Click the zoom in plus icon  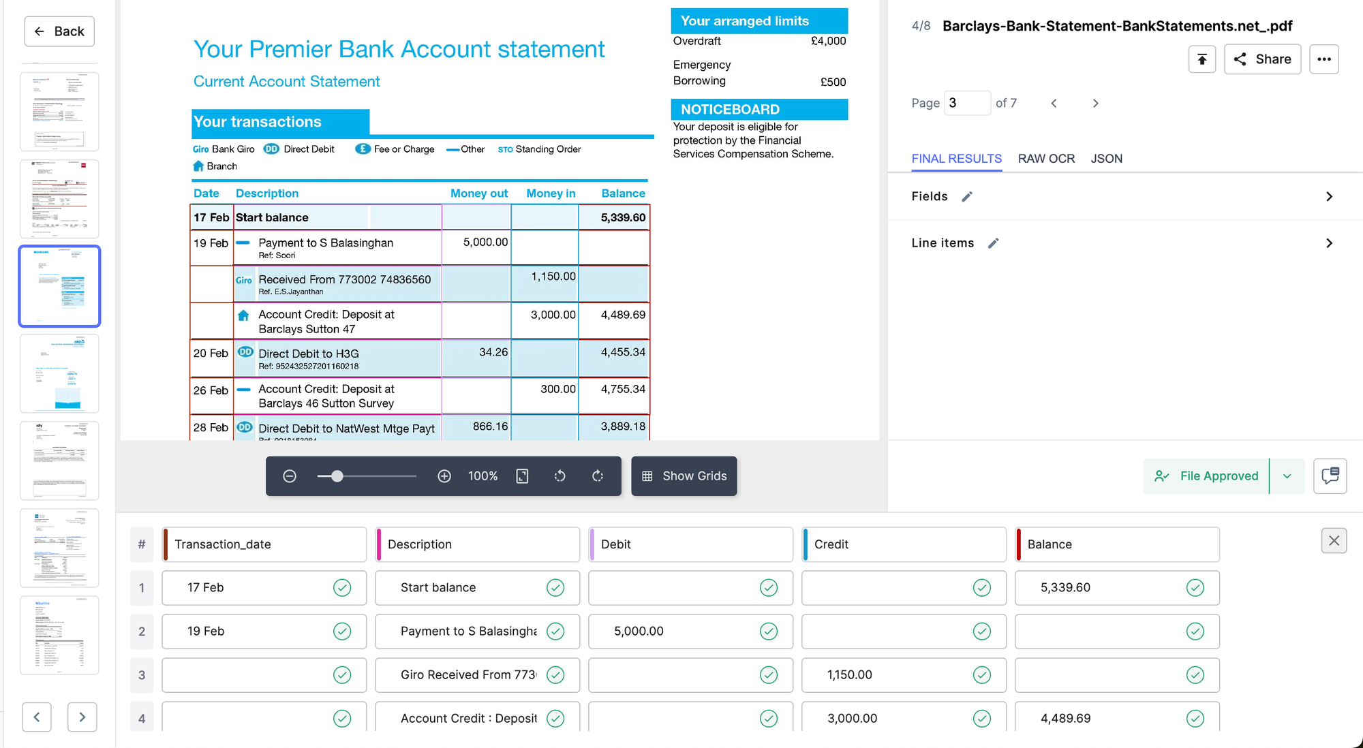[x=444, y=476]
